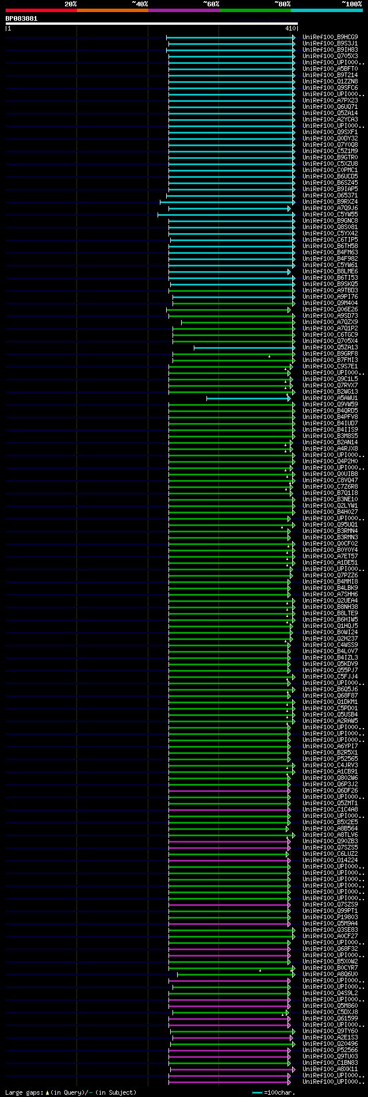Select the UniRef100_B9T214 label
The image size is (368, 1097).
330,75
